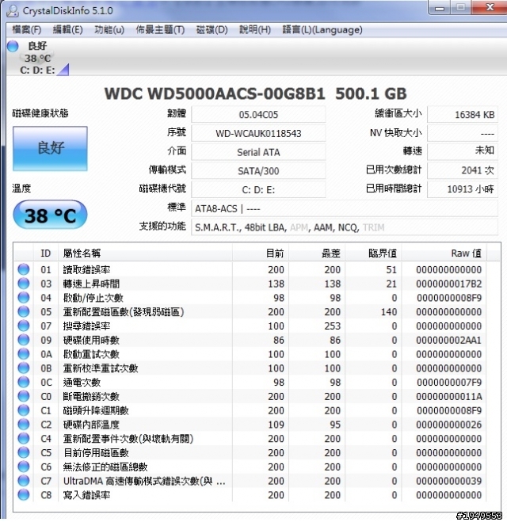The width and height of the screenshot is (507, 522).
Task: Click the 38 °C temperature indicator
Action: [50, 215]
